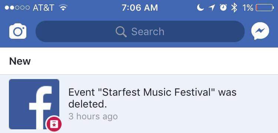278x133 pixels.
Task: Open the Starfest Music Festival deleted notification
Action: point(139,104)
